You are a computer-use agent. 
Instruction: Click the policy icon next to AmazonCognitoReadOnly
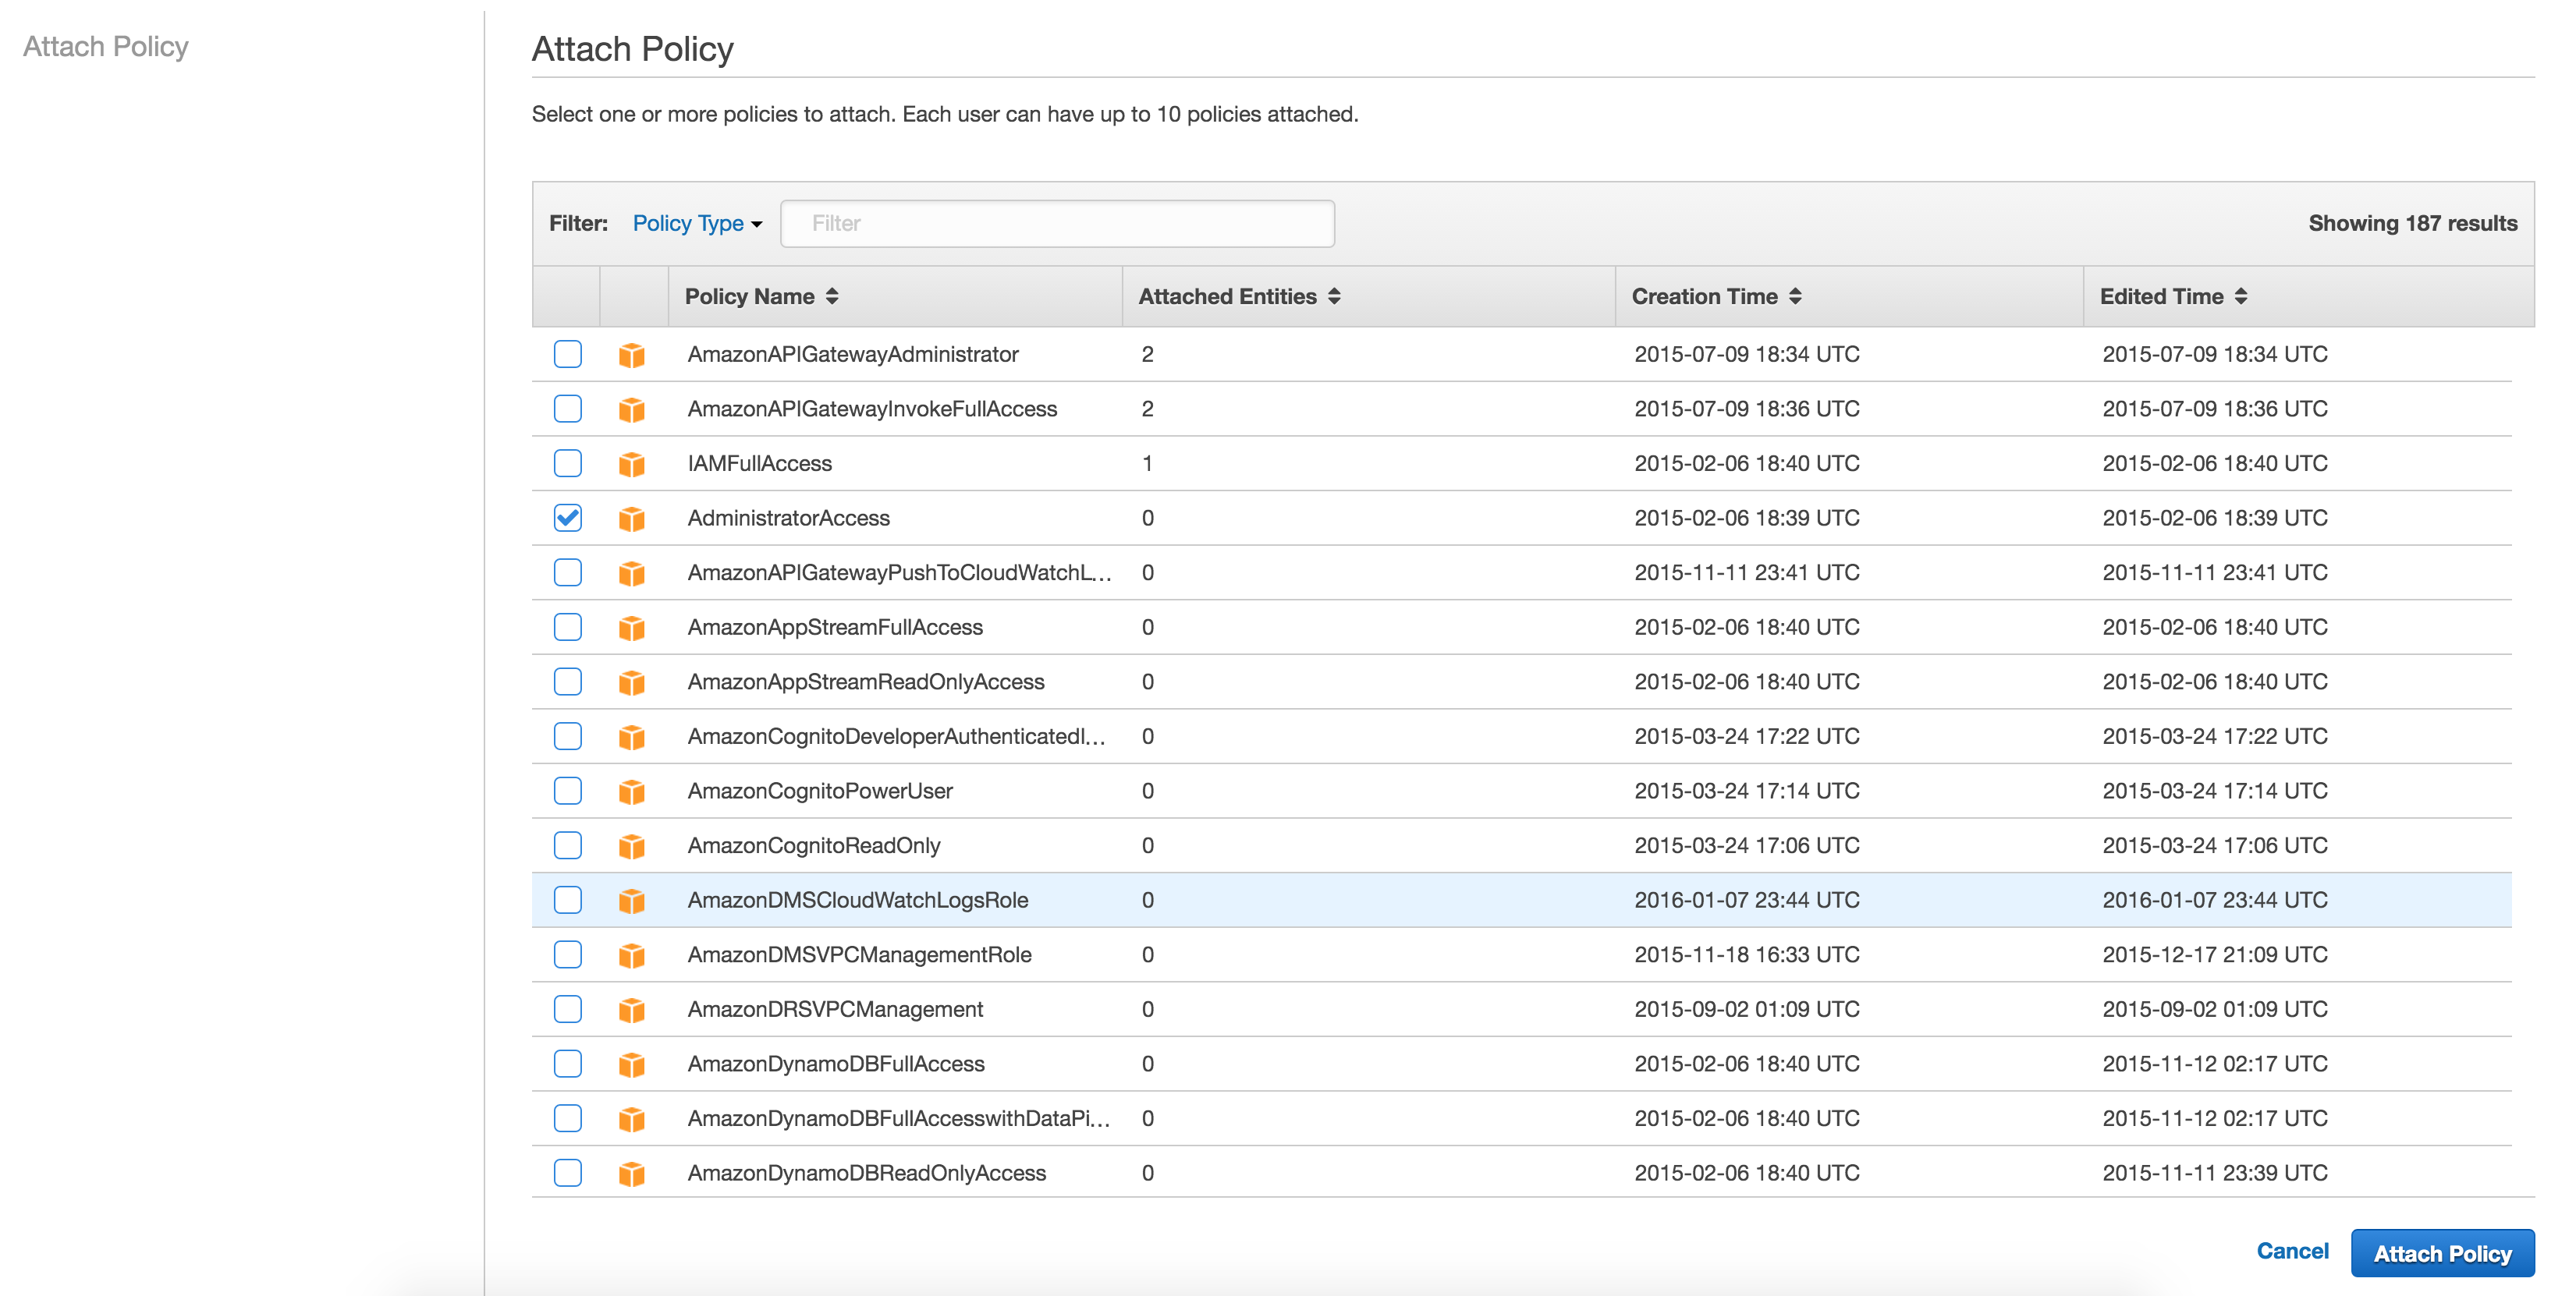pos(632,845)
